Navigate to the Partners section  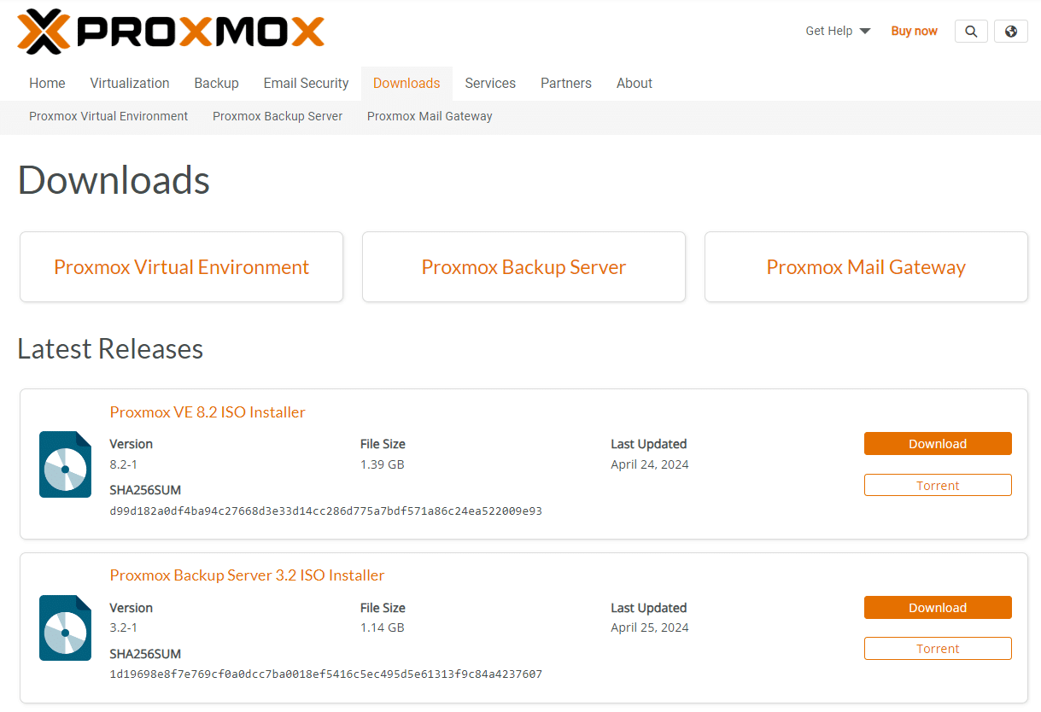click(566, 83)
